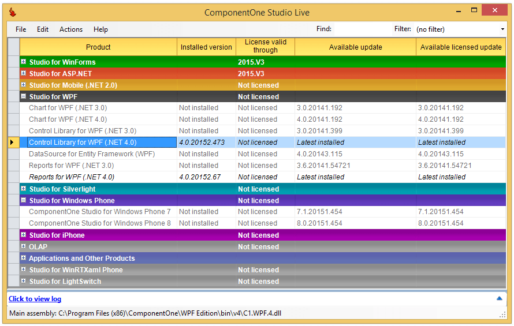
Task: Expand Studio for WinRTXaml Phone group
Action: tap(23, 269)
